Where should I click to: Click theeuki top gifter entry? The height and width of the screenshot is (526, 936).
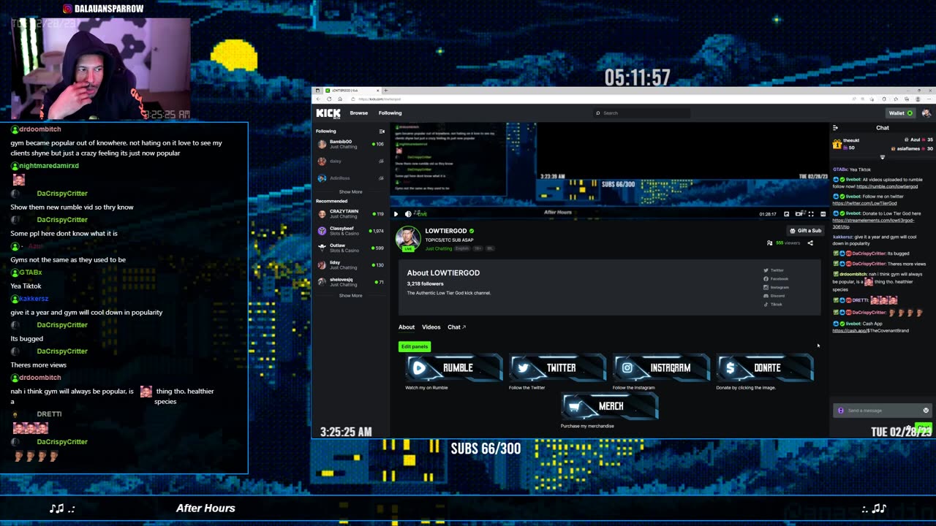[x=847, y=144]
